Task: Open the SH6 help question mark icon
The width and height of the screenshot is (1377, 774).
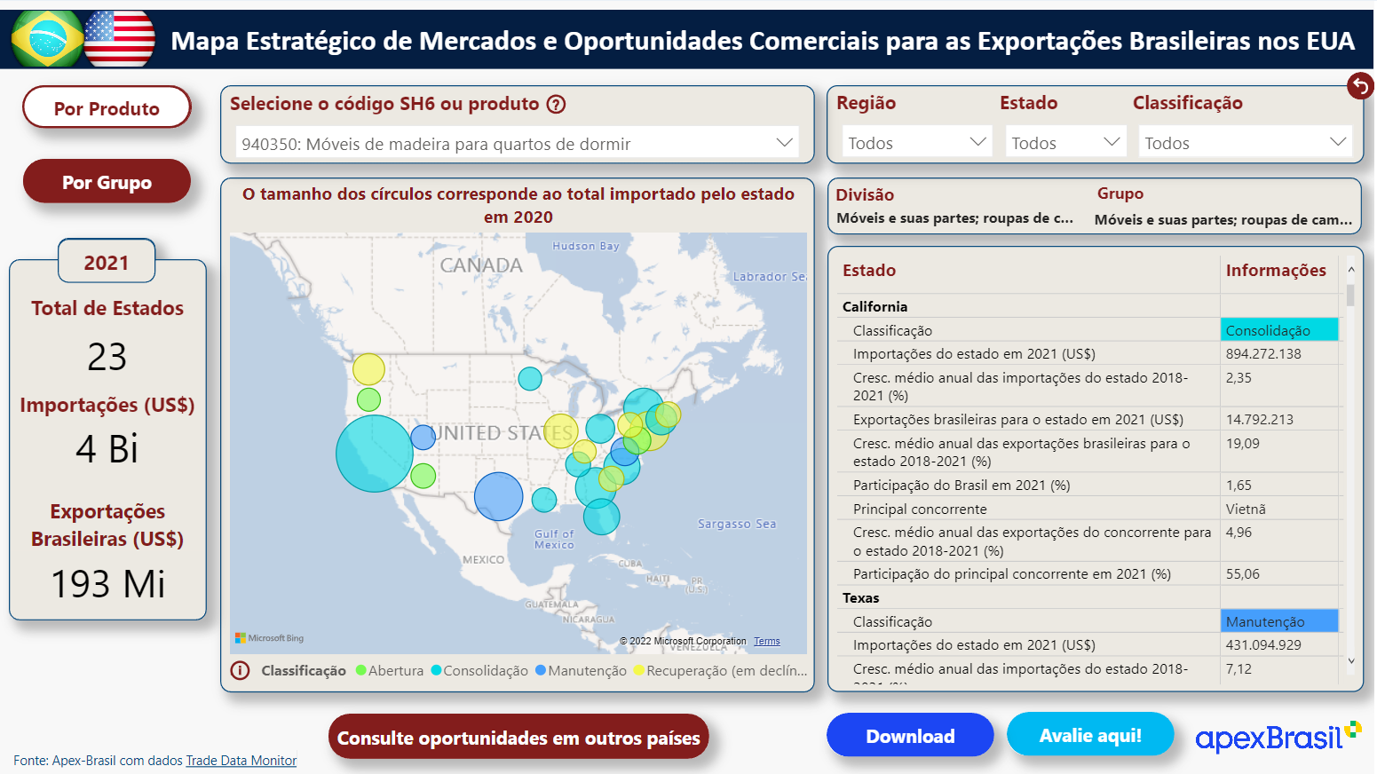Action: (556, 104)
